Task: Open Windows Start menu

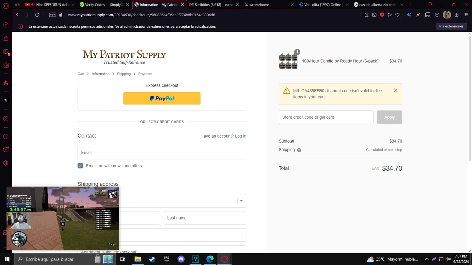Action: (x=7, y=259)
